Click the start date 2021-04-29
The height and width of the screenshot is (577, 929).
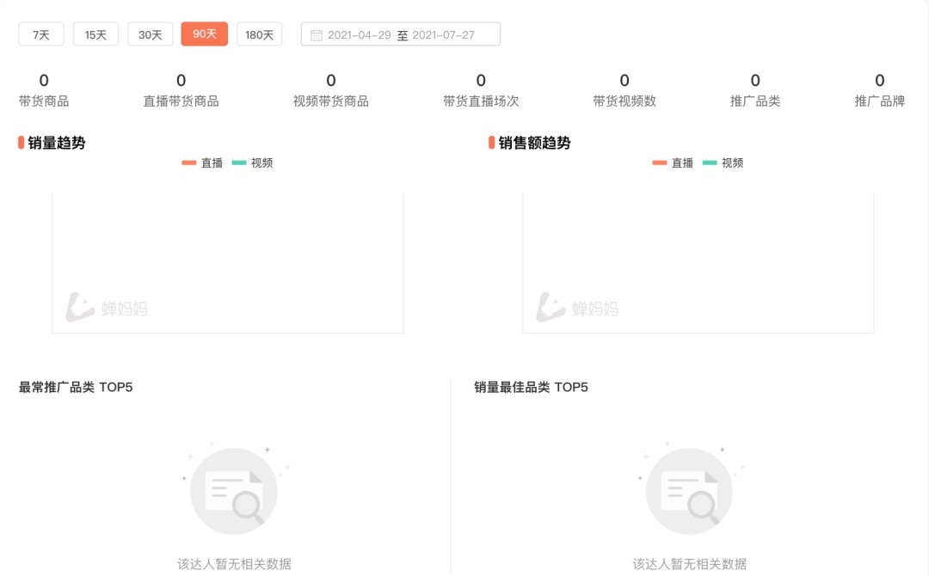[359, 35]
